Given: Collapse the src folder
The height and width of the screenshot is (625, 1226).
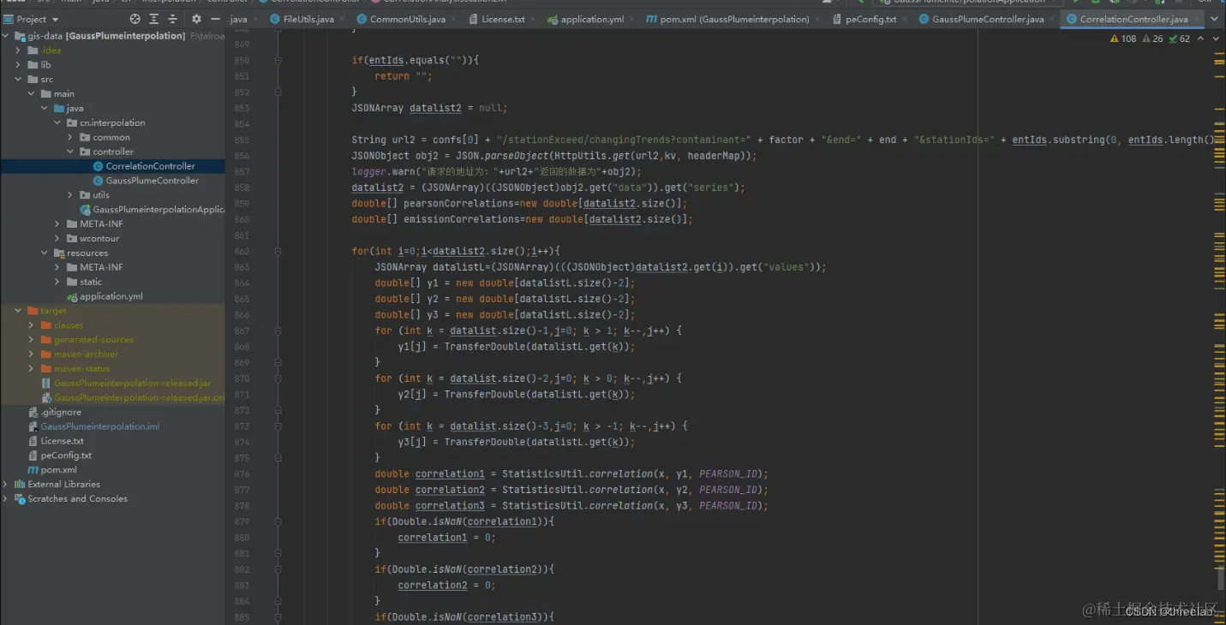Looking at the screenshot, I should pos(19,80).
